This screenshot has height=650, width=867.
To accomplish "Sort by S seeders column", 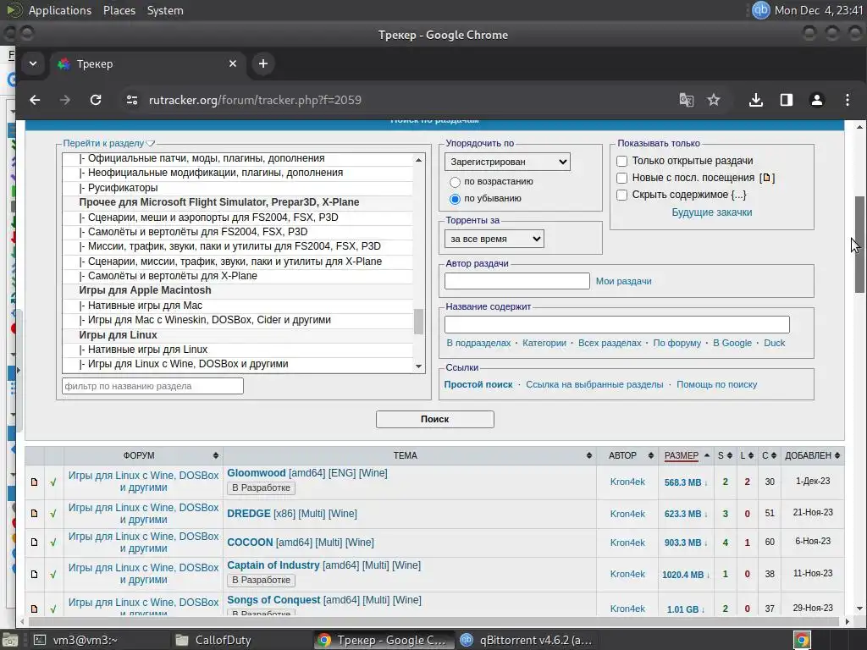I will click(x=725, y=455).
